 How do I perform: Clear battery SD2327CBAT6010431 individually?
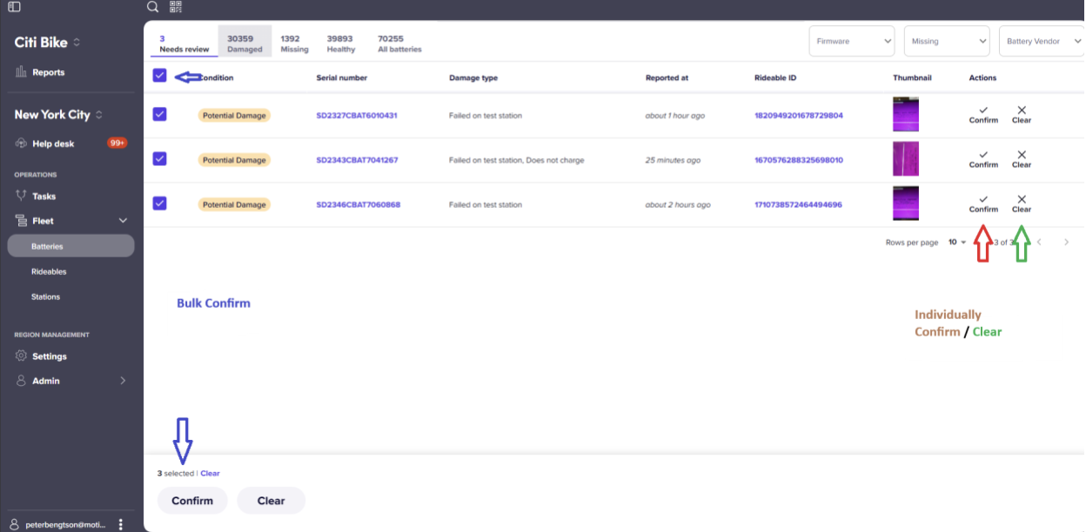tap(1022, 115)
